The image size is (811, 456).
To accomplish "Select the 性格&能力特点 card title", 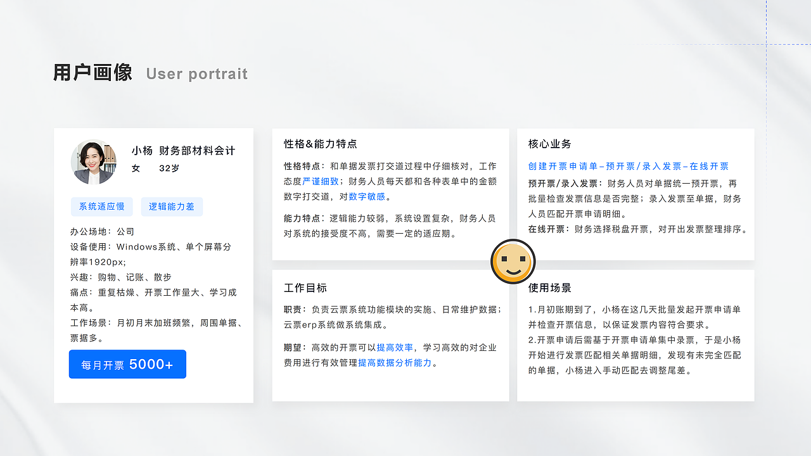I will (x=320, y=144).
